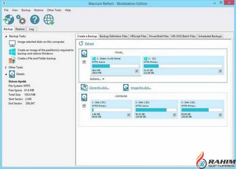Screen dimensions: 236x169
Task: Open the MS-DOS Batch Files tab
Action: click(183, 36)
